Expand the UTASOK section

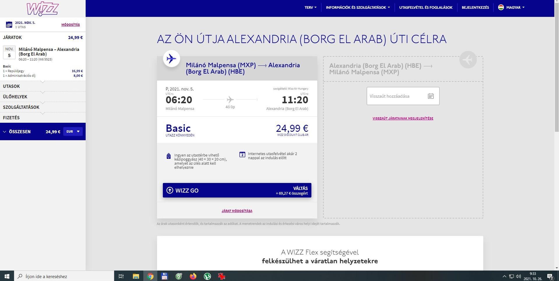(43, 86)
